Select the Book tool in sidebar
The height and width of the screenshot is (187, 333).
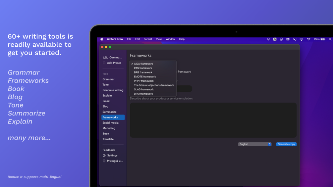pyautogui.click(x=106, y=134)
